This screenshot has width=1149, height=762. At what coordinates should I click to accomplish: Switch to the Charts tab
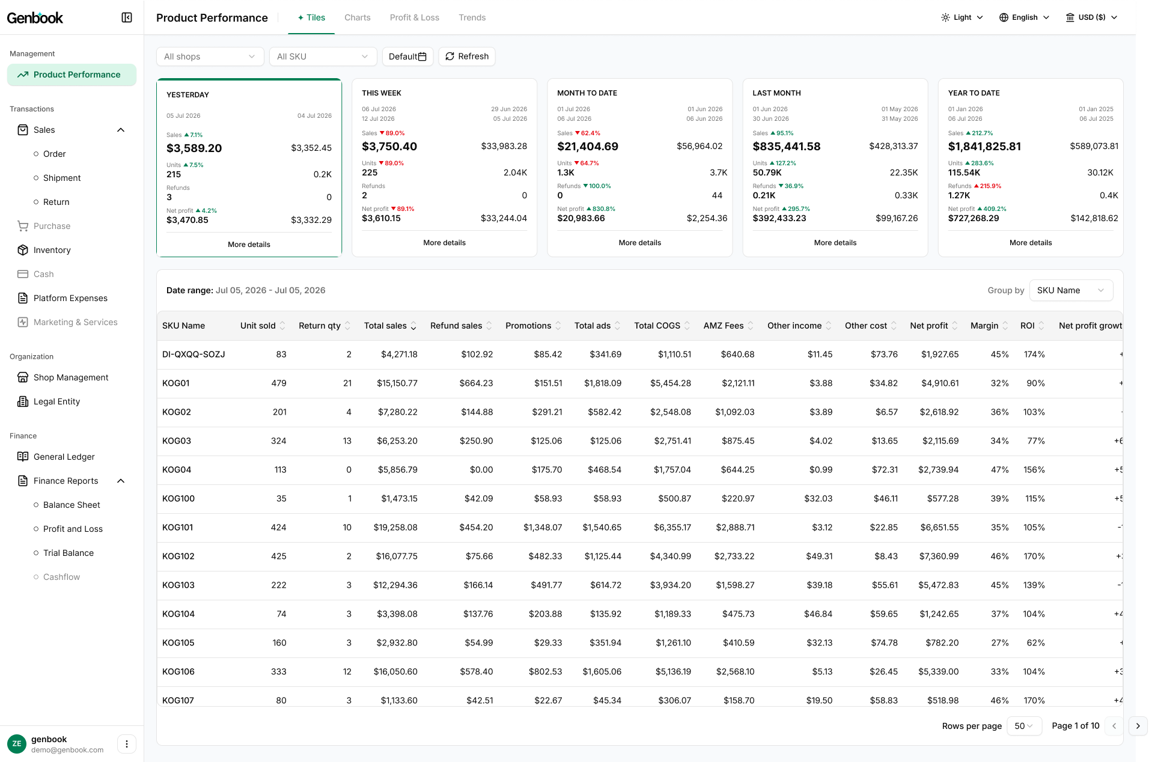coord(357,17)
